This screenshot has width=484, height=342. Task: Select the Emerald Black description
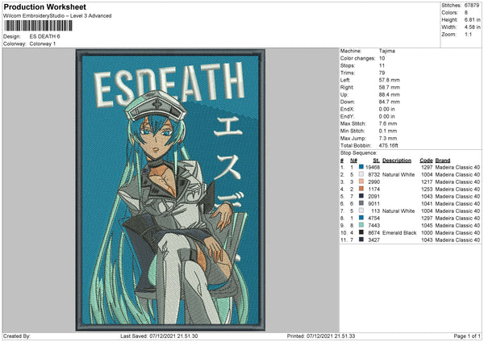click(399, 232)
